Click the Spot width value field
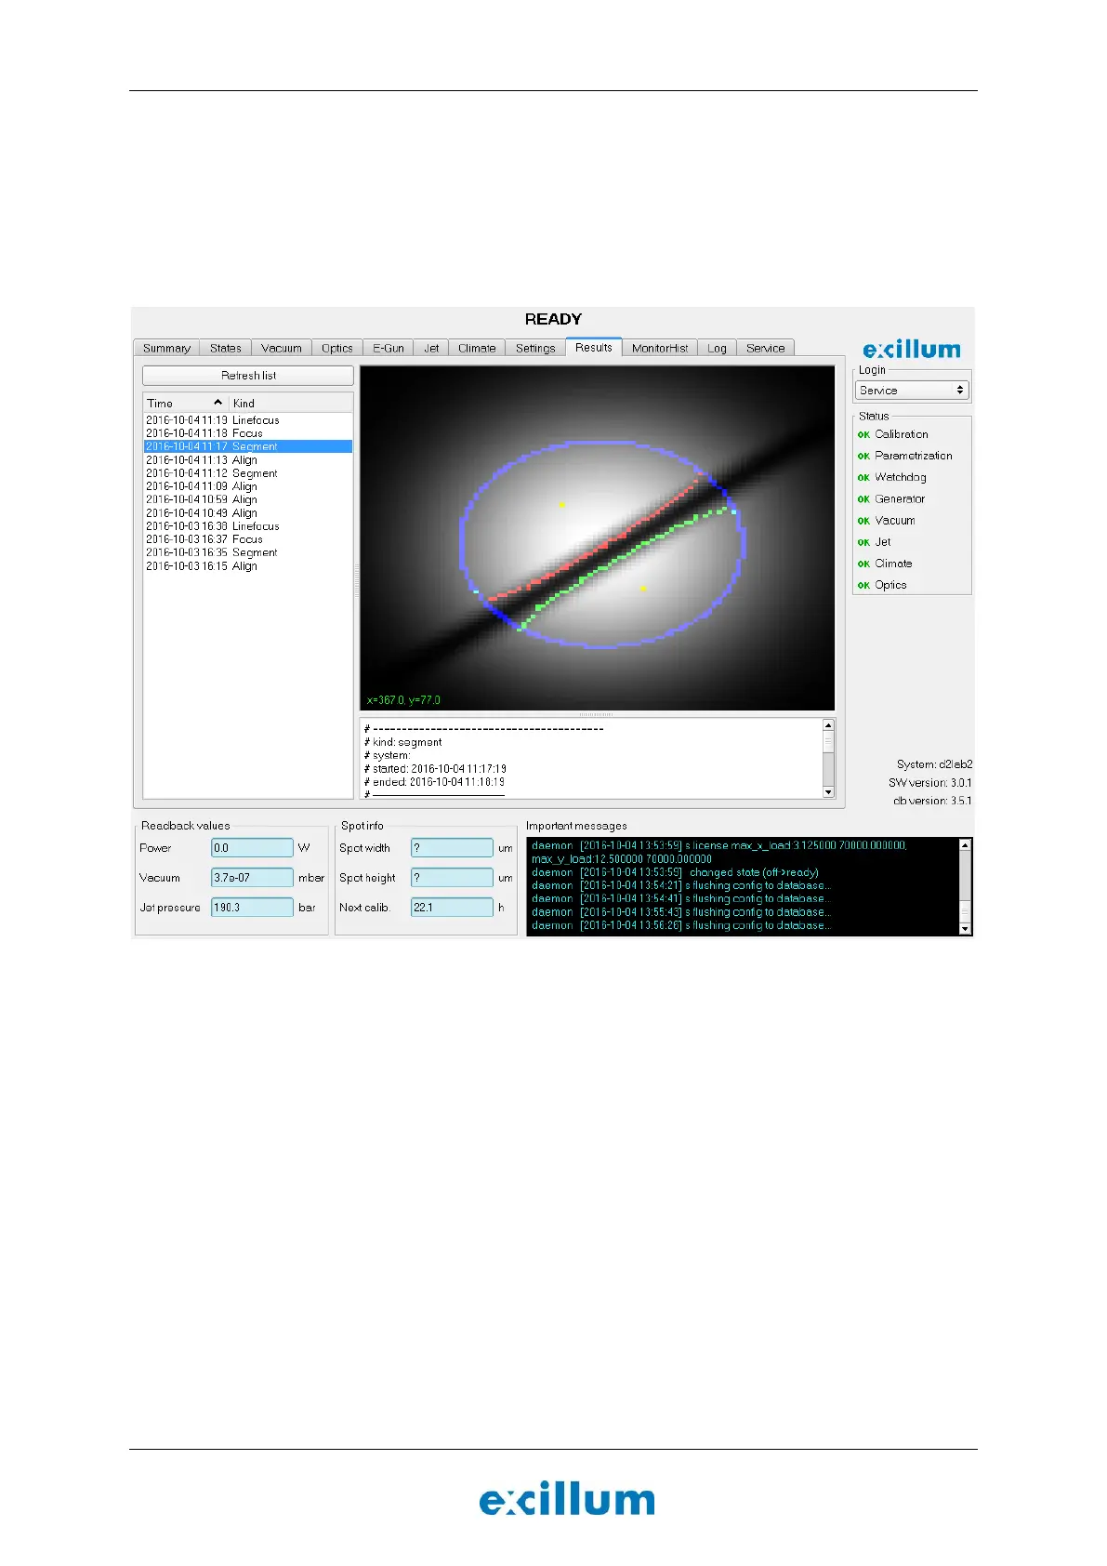This screenshot has width=1107, height=1566. point(452,848)
